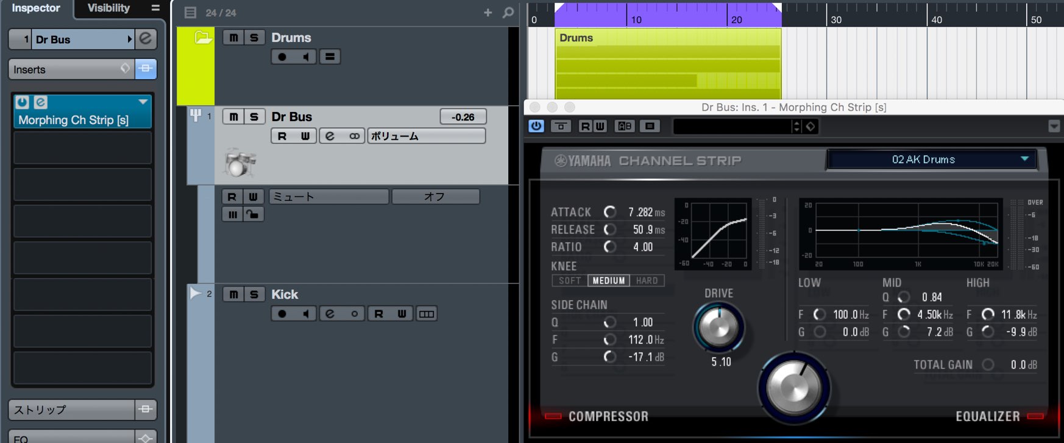Solo the Kick track
The image size is (1064, 443).
(254, 294)
